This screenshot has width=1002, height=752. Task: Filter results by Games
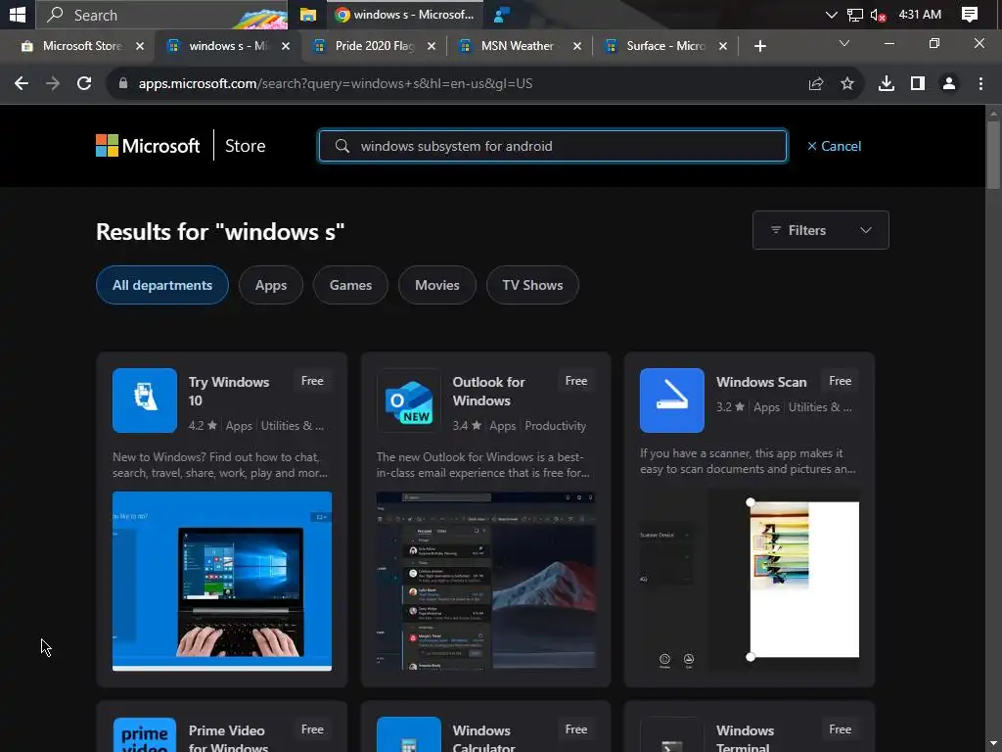pos(351,285)
